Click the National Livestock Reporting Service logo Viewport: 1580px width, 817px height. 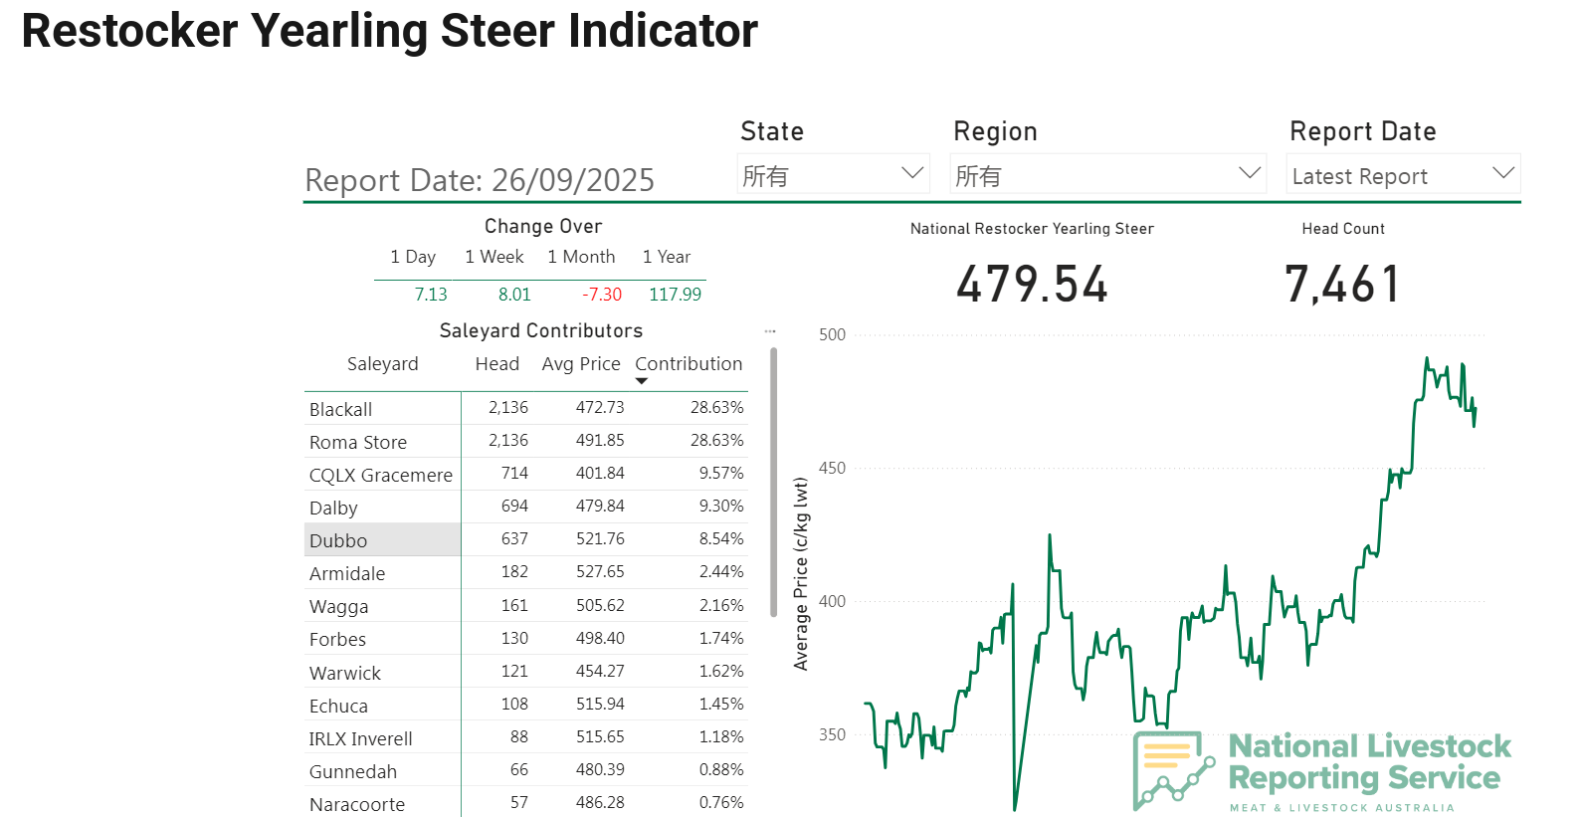pyautogui.click(x=1322, y=772)
